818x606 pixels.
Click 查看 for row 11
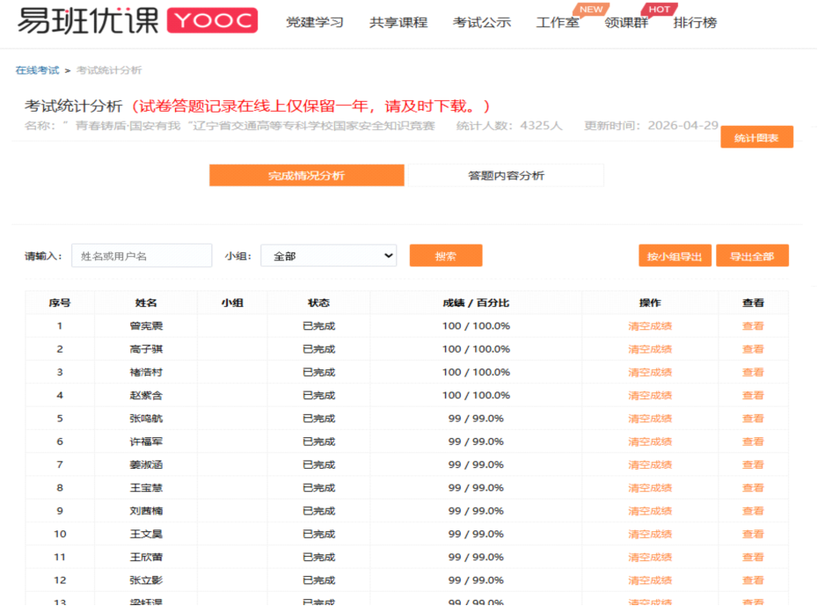point(753,558)
